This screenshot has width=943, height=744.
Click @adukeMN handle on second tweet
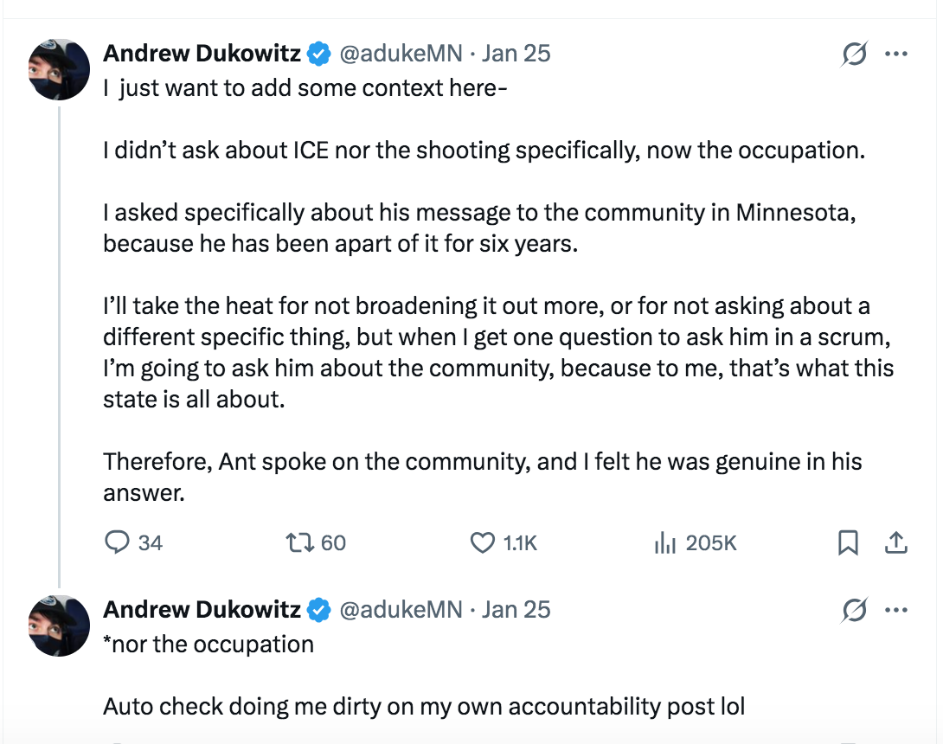[x=401, y=610]
